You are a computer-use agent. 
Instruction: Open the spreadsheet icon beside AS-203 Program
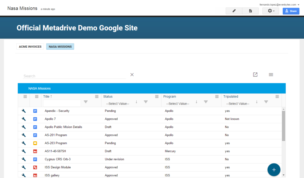pyautogui.click(x=35, y=143)
